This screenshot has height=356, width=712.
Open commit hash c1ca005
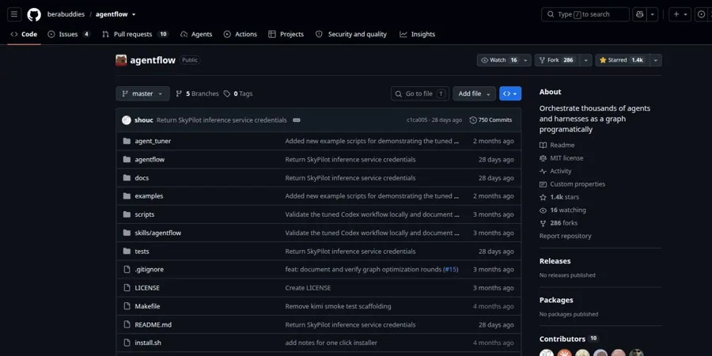click(417, 120)
